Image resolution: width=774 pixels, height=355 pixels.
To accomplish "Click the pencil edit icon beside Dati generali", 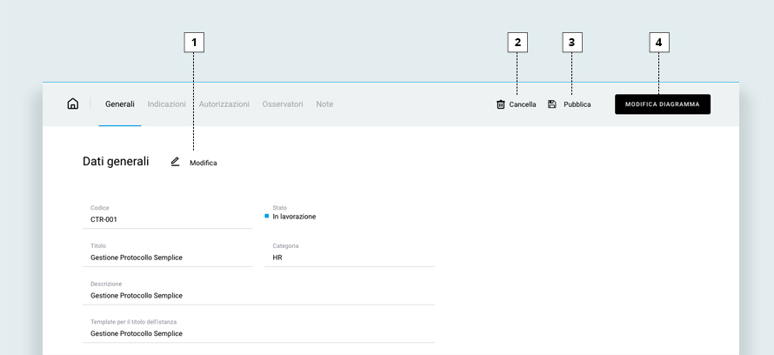I will (x=175, y=162).
